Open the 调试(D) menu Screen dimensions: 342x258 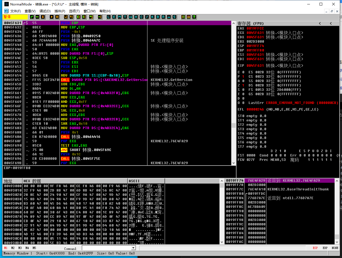click(x=45, y=11)
